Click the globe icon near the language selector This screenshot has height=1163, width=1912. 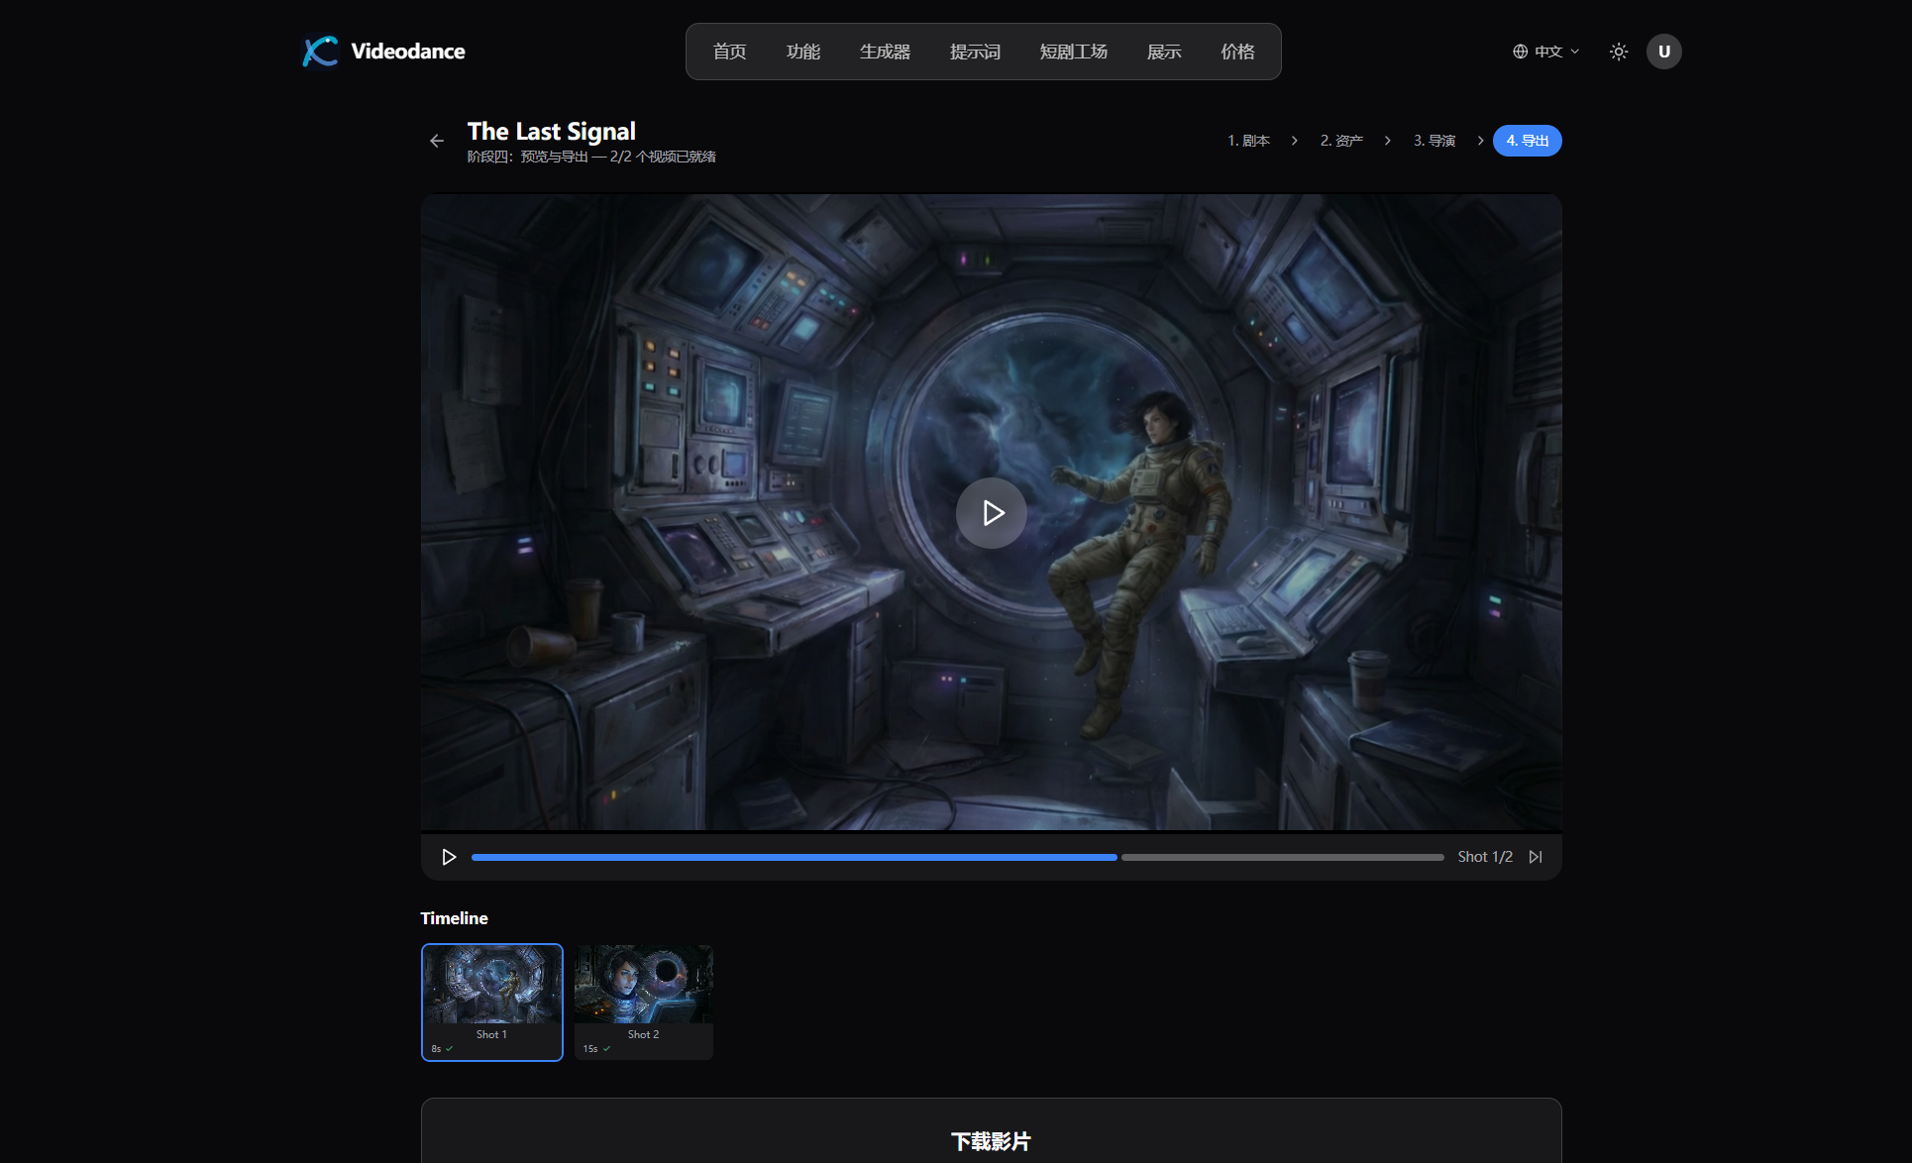1519,52
